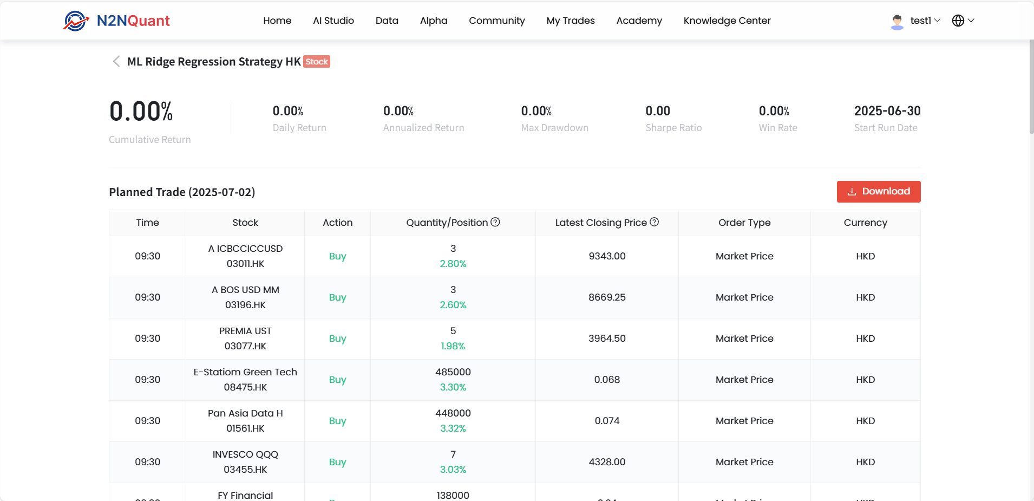Click the Currency column header
Viewport: 1034px width, 501px height.
pos(866,223)
